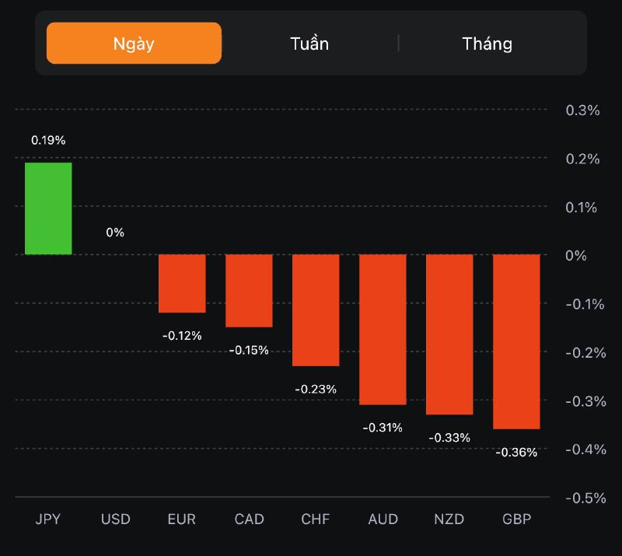The width and height of the screenshot is (622, 556).
Task: Select the USD currency label
Action: click(x=115, y=519)
